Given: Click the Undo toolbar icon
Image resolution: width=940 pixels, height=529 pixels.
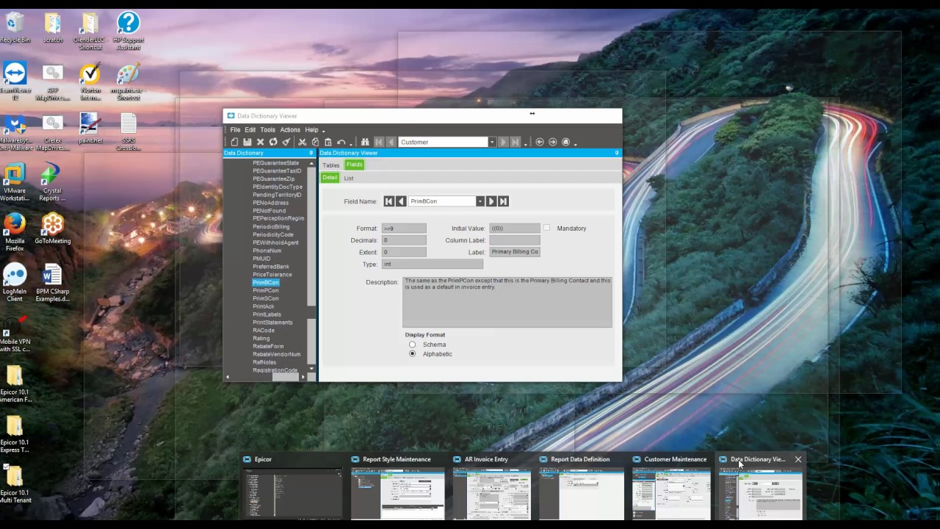Looking at the screenshot, I should (x=341, y=142).
